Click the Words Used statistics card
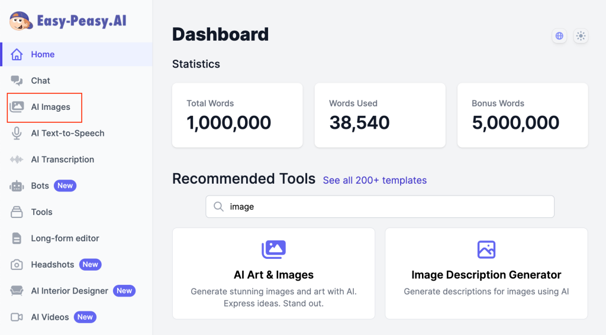 380,115
